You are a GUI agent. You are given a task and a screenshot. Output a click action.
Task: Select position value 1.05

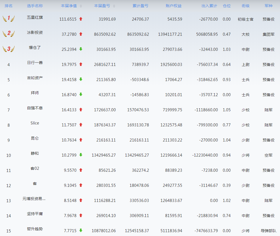coord(227,110)
